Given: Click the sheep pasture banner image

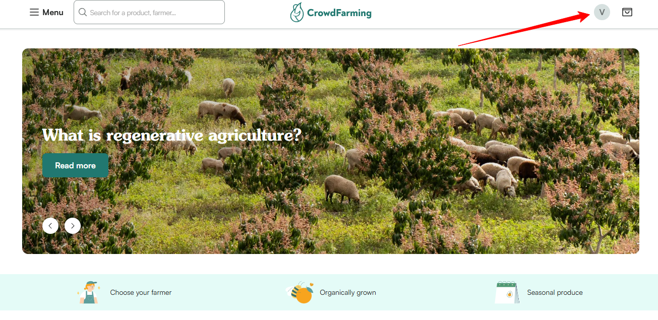Looking at the screenshot, I should pos(331,151).
